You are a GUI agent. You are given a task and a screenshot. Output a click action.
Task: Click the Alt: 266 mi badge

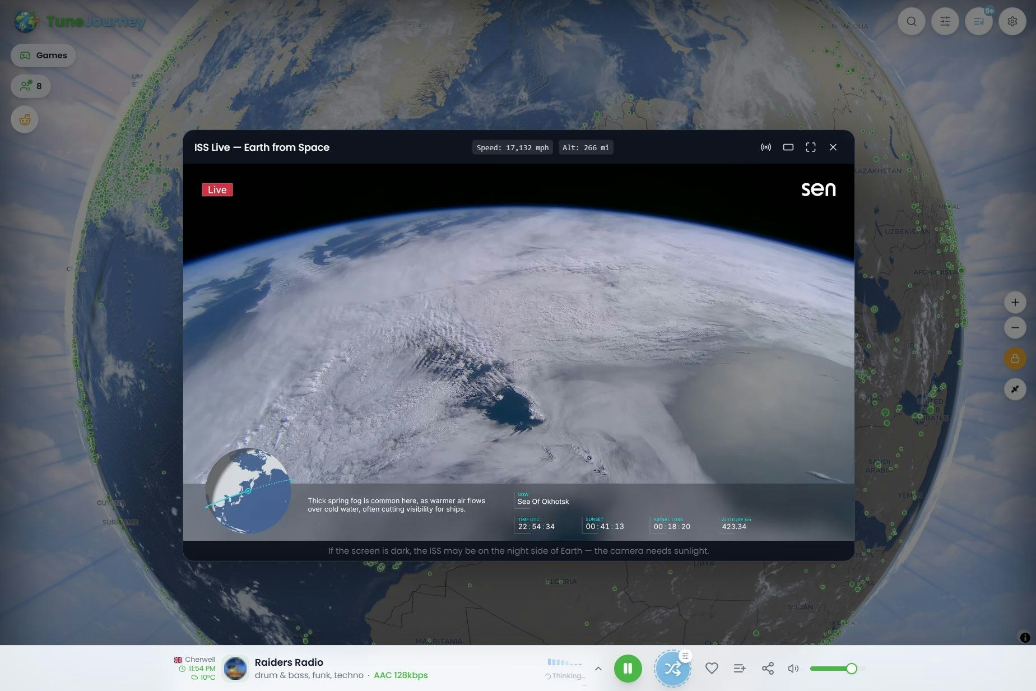coord(586,147)
